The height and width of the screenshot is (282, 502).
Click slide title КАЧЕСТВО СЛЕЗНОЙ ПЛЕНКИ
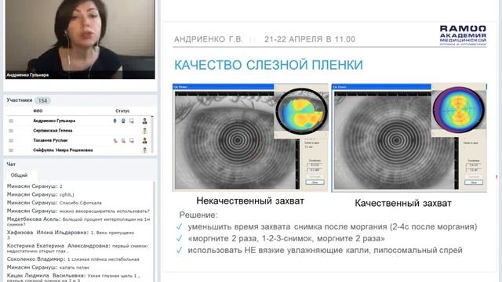268,65
